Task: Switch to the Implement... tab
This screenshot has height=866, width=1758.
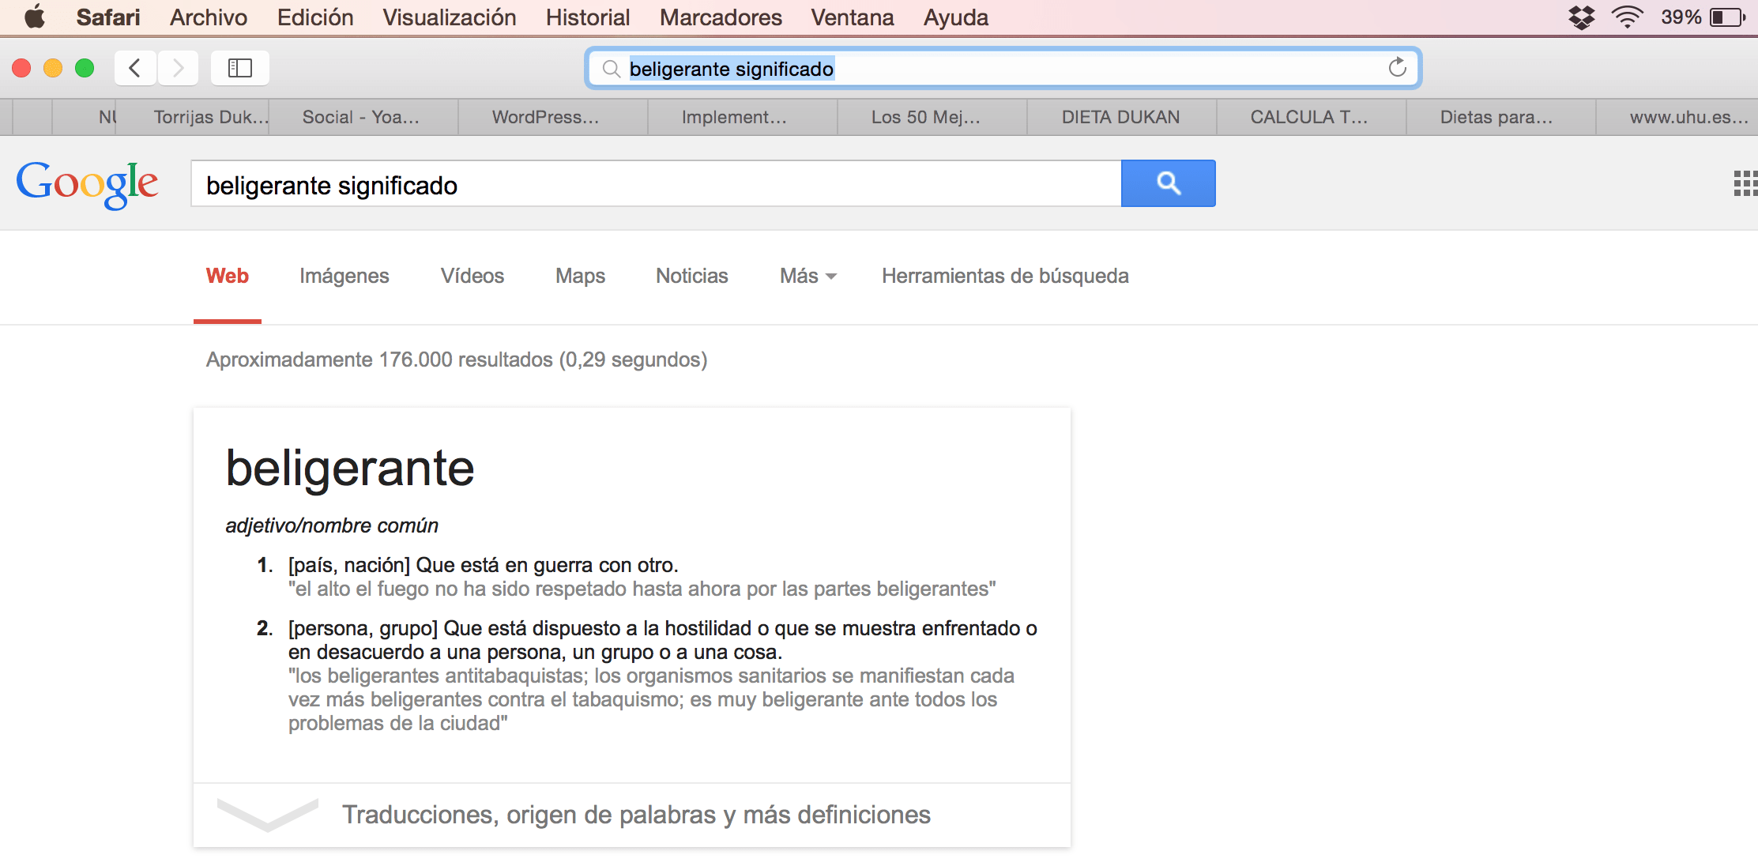Action: point(743,117)
